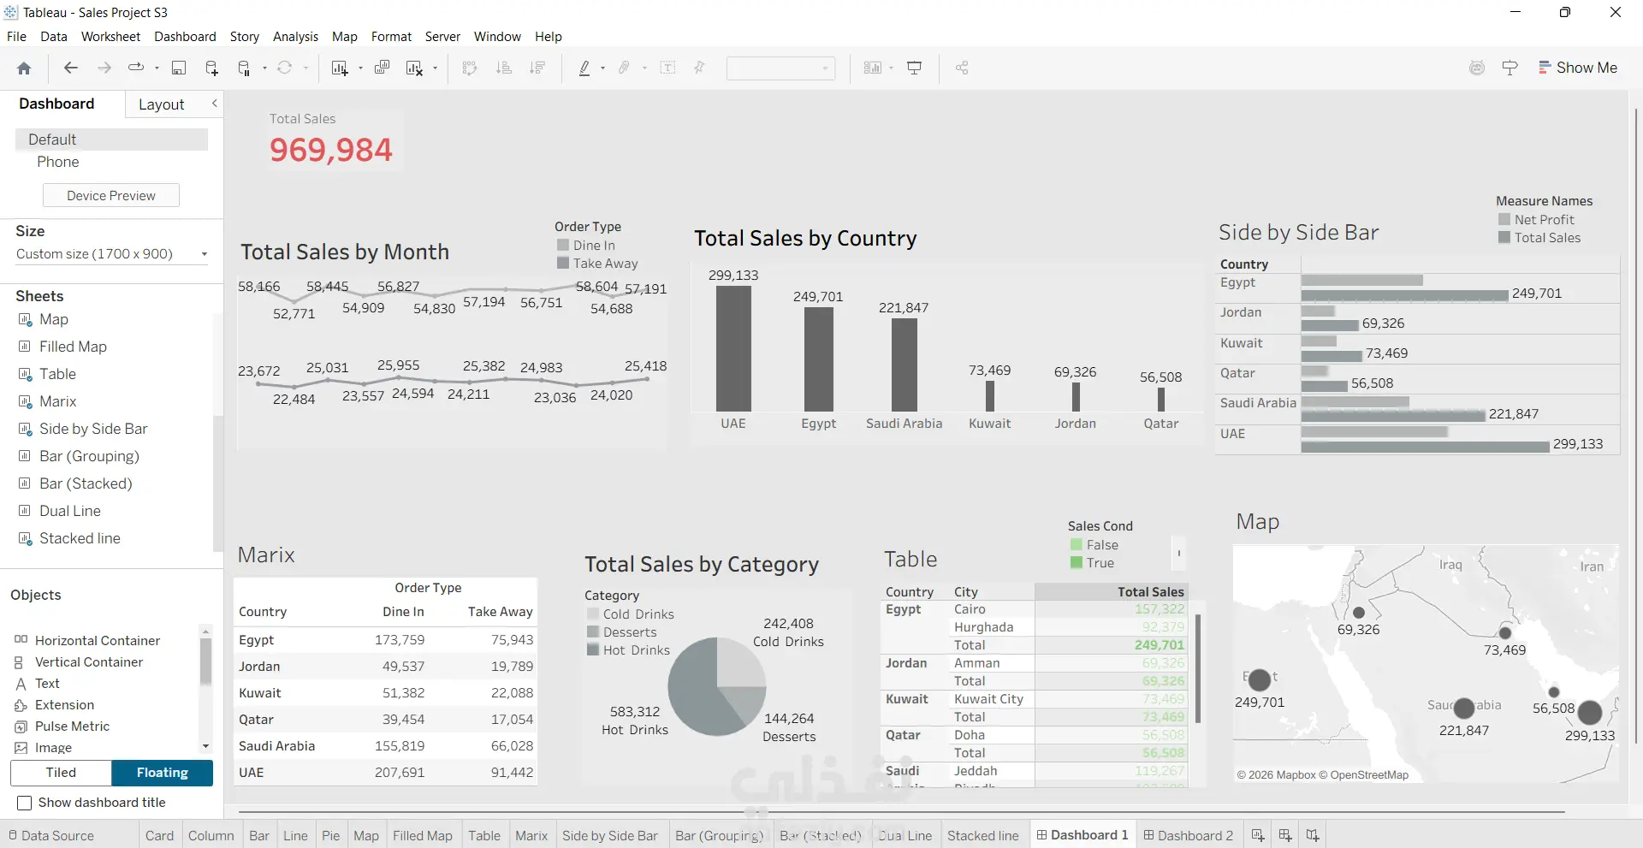The height and width of the screenshot is (848, 1643).
Task: Click the green True color swatch
Action: pyautogui.click(x=1077, y=563)
